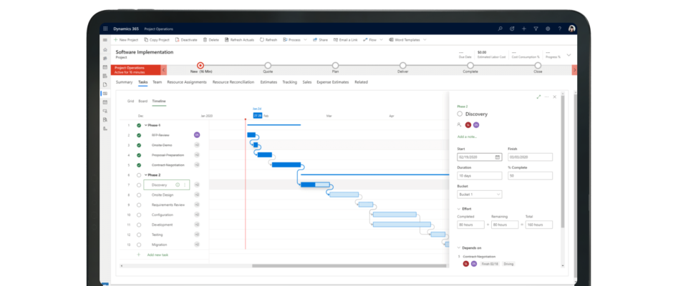The width and height of the screenshot is (673, 286).
Task: Click the search magnifier in the top bar
Action: click(500, 29)
